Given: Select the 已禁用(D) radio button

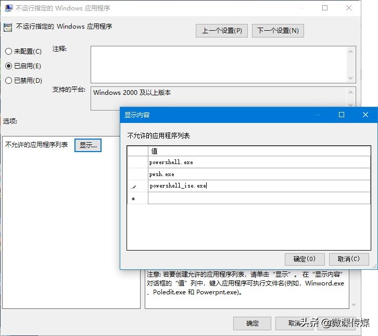Looking at the screenshot, I should (x=23, y=80).
